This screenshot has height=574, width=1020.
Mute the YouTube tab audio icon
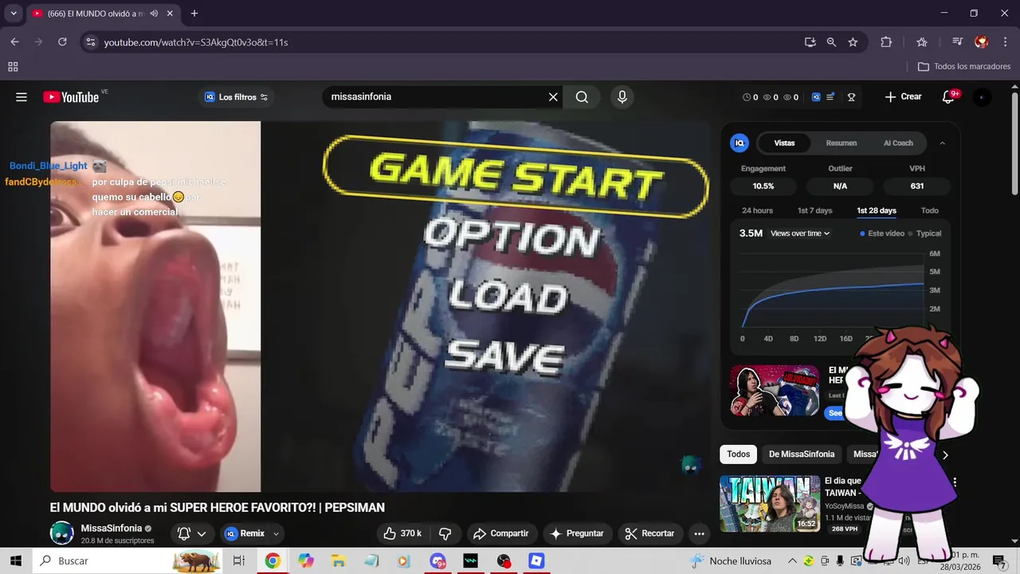coord(154,14)
